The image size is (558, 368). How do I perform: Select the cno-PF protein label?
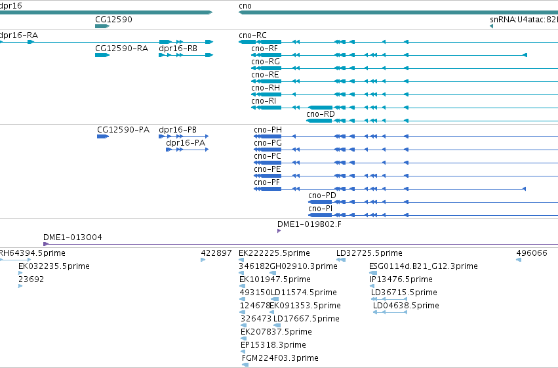tap(267, 182)
